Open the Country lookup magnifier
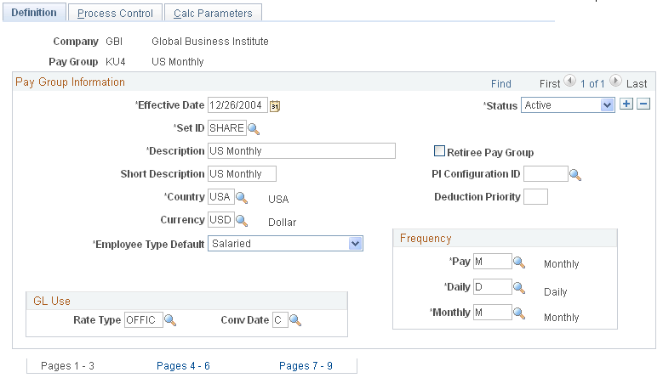Viewport: 663px width, 378px height. pyautogui.click(x=242, y=198)
